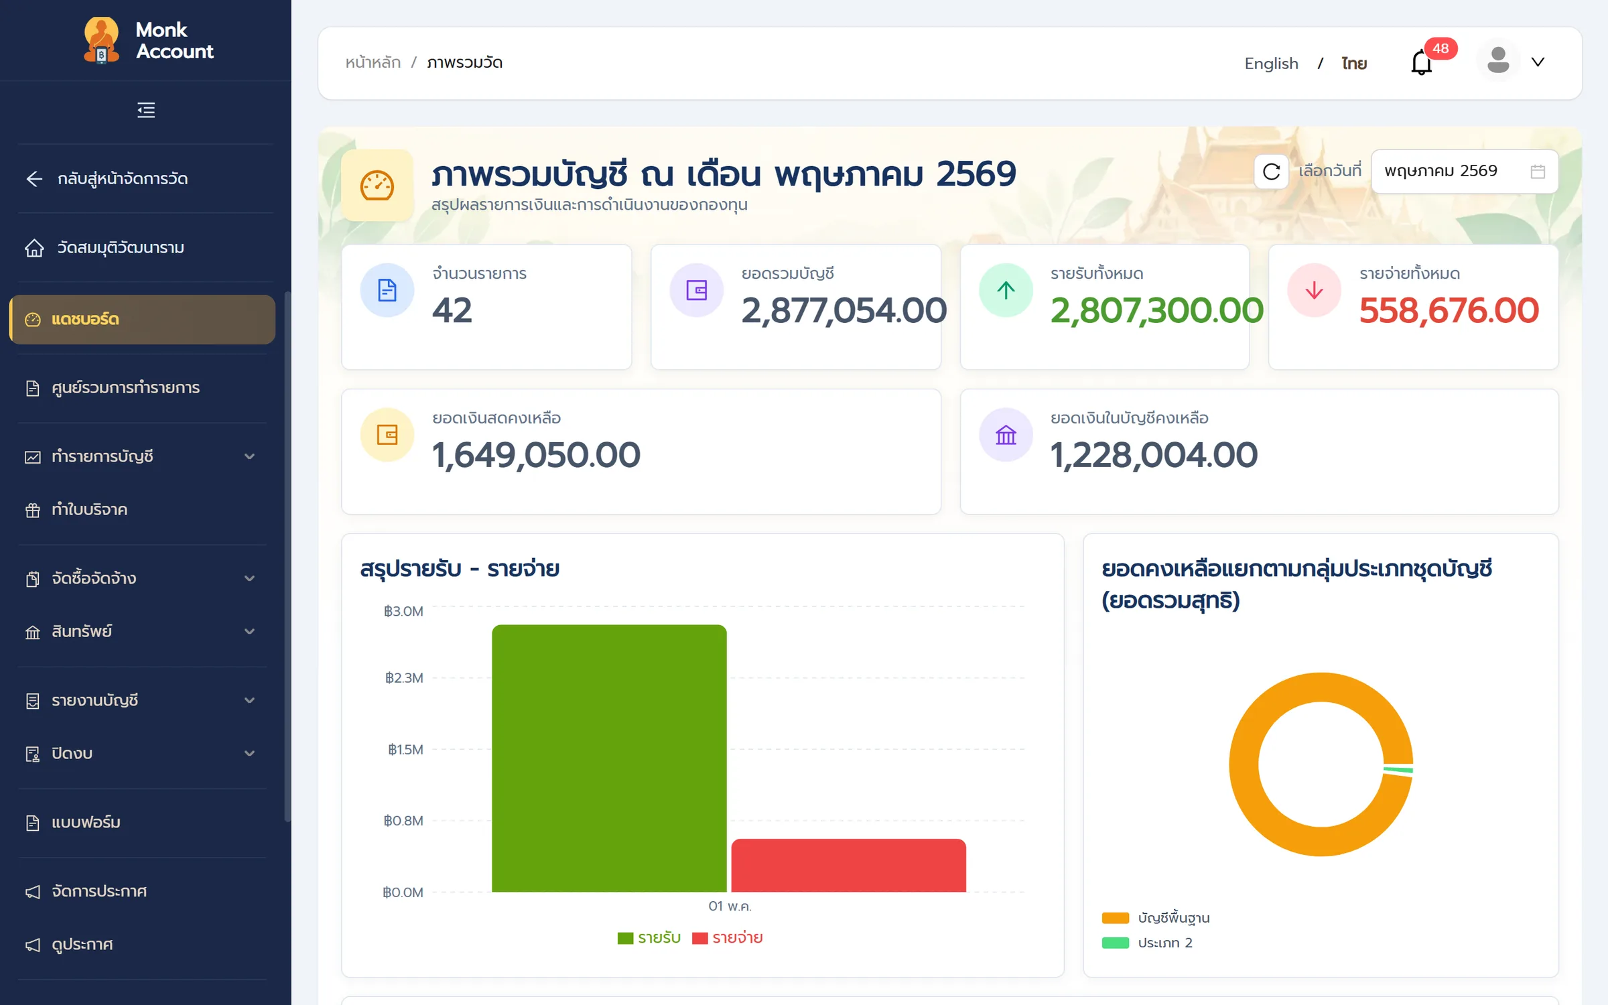Toggle ประเภท 2 in donut legend

(x=1147, y=943)
